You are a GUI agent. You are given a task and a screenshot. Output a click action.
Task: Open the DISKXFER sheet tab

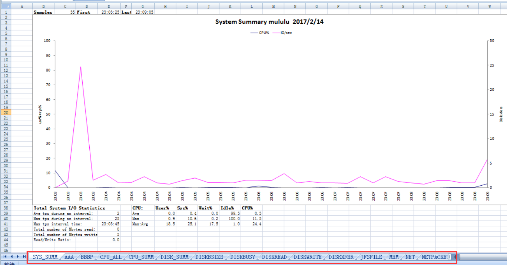(341, 257)
